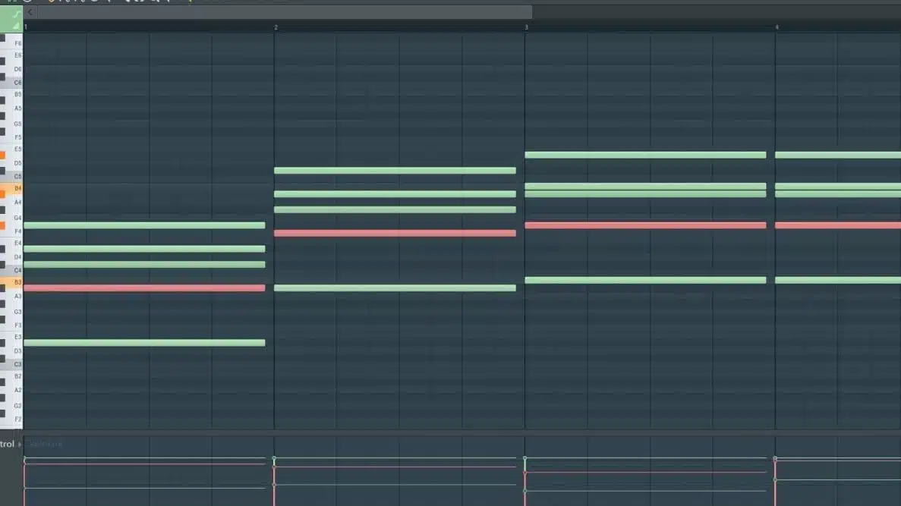Click the C3 key on the keyboard
The image size is (901, 506).
pos(11,364)
